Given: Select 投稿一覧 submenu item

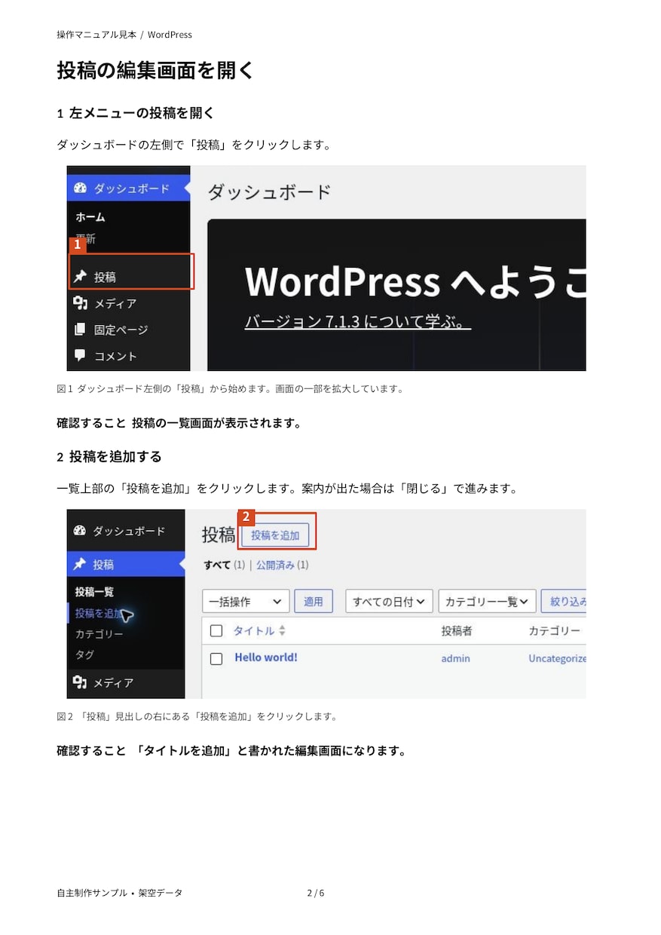Looking at the screenshot, I should (95, 592).
